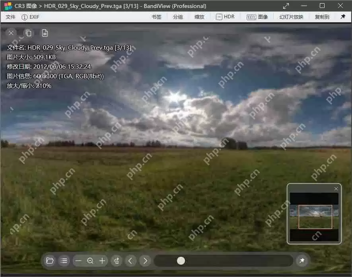The width and height of the screenshot is (352, 277).
Task: Zoom in with the plus icon
Action: point(102,261)
